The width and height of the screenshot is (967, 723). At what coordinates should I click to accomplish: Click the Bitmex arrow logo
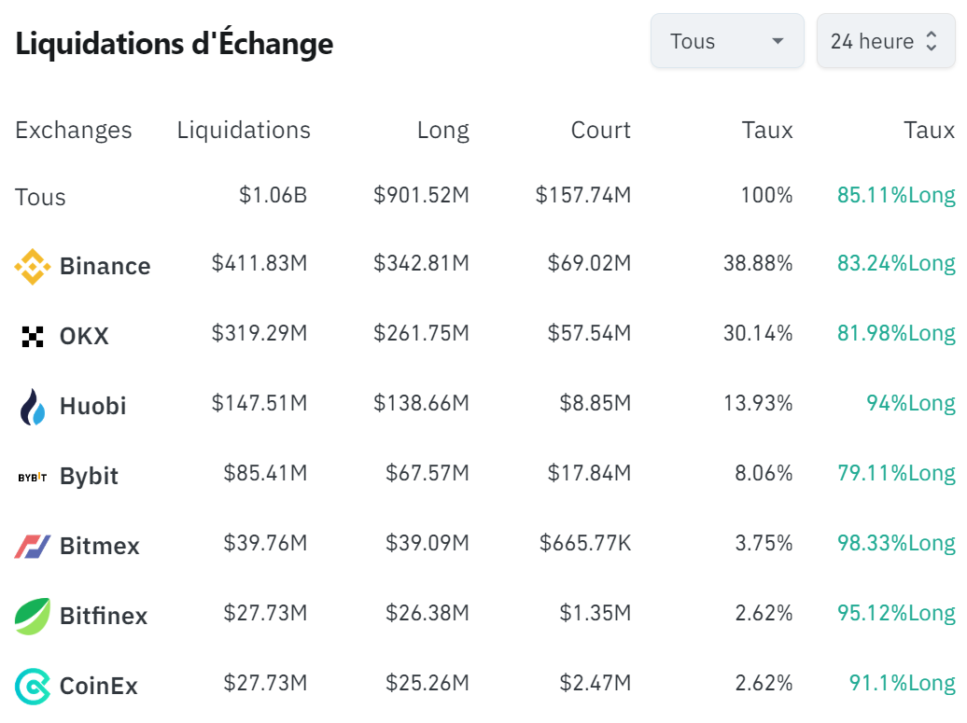(x=34, y=546)
